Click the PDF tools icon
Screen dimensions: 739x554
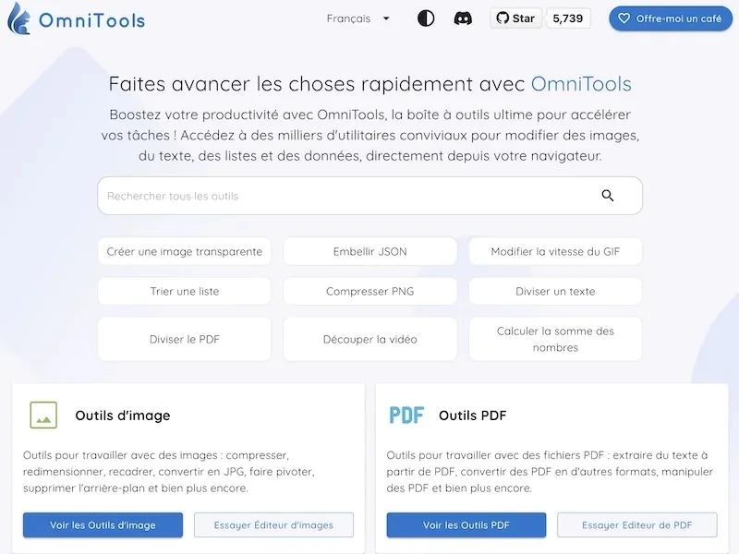click(407, 415)
